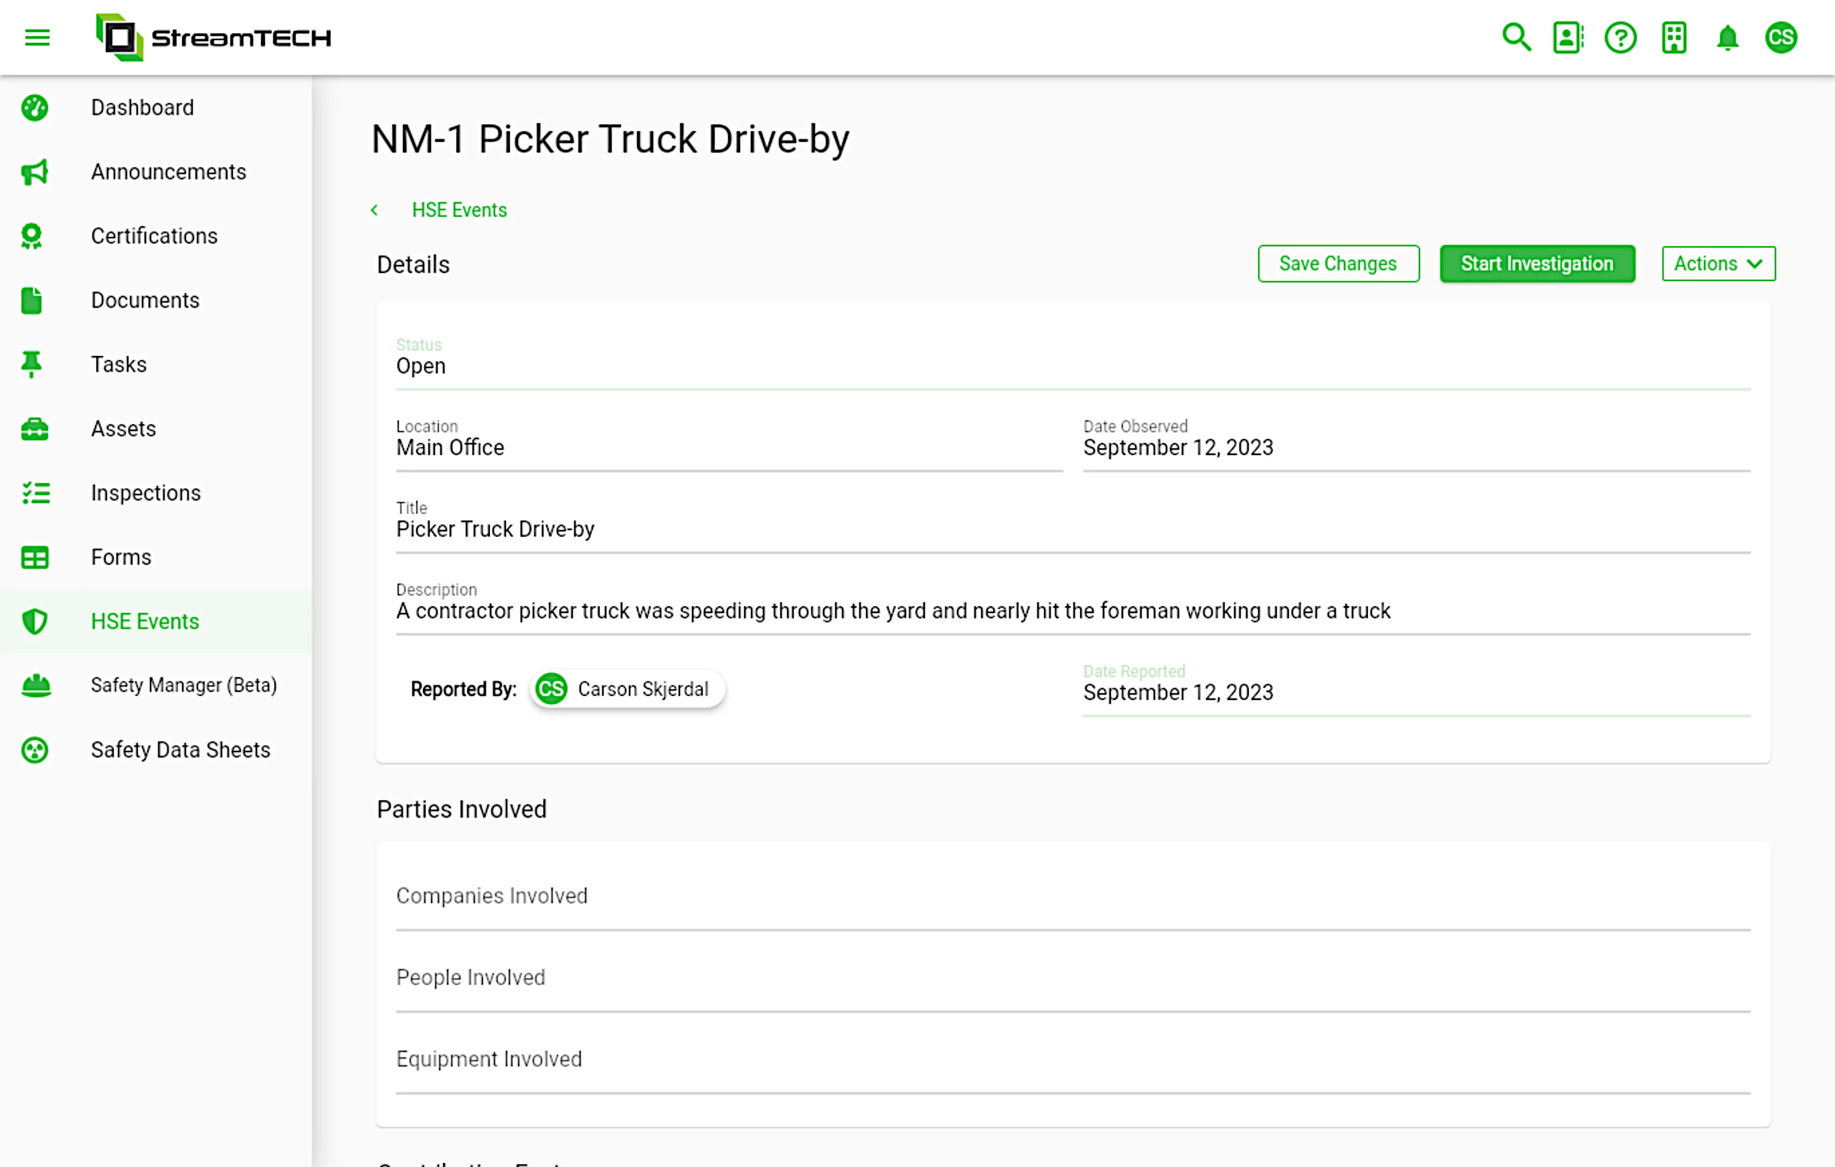Screen dimensions: 1835x1167
Task: Click the Companies Involved input field
Action: (x=1070, y=895)
